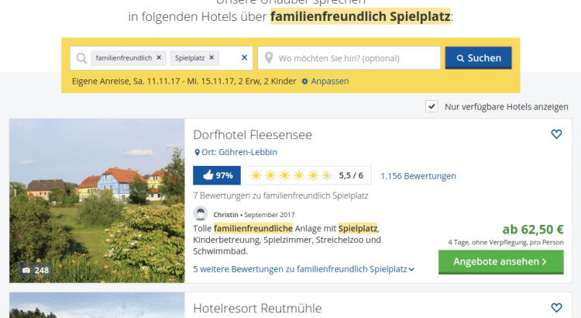Click the highlighted familienfreundliche word in review
The width and height of the screenshot is (581, 318).
(x=253, y=228)
